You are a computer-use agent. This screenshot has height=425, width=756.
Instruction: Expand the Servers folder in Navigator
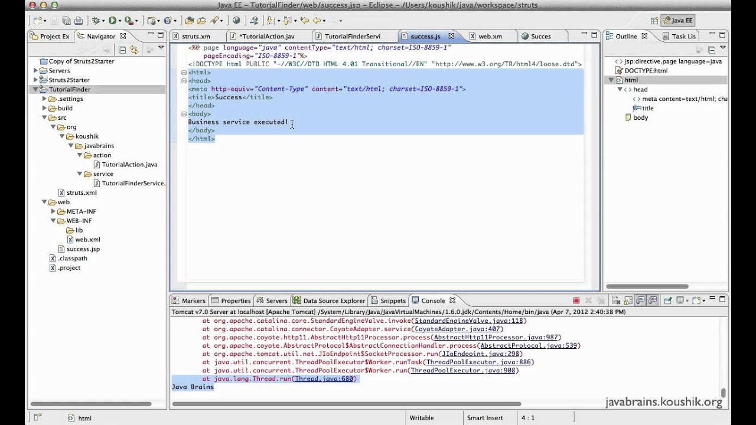pos(35,70)
